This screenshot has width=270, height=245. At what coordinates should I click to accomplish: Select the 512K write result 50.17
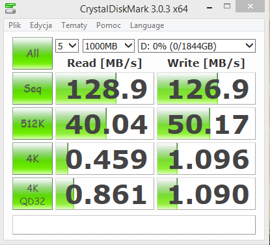[206, 123]
